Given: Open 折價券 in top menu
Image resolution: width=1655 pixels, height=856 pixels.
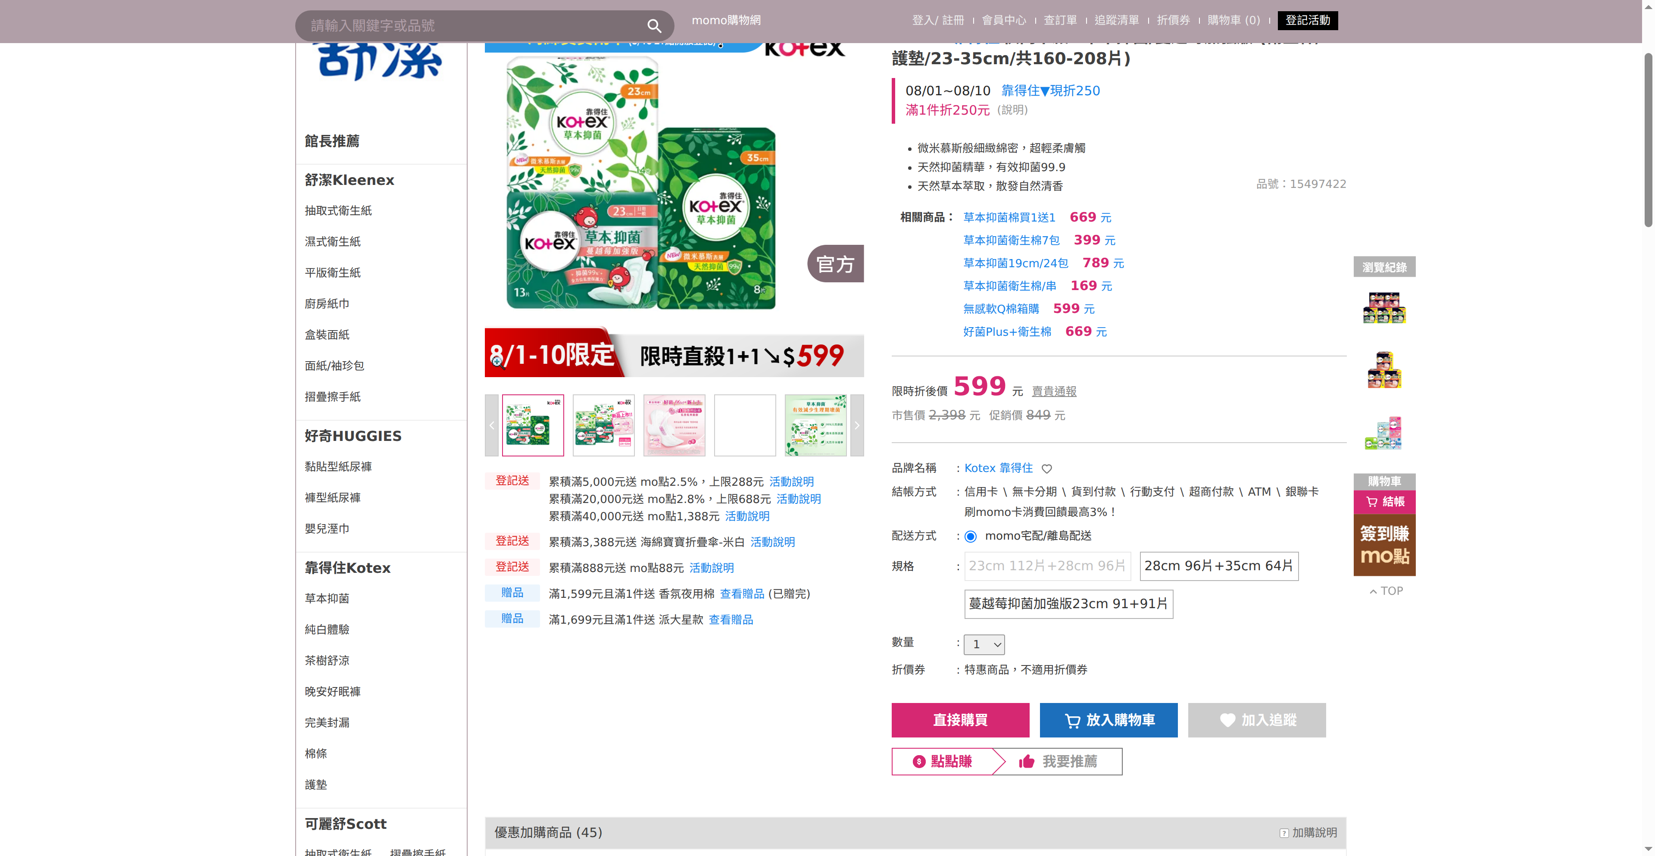Looking at the screenshot, I should 1173,21.
